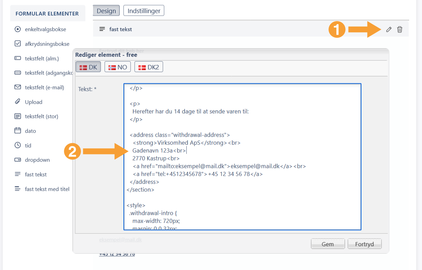Click the tid label in sidebar
422x270 pixels.
pos(28,146)
